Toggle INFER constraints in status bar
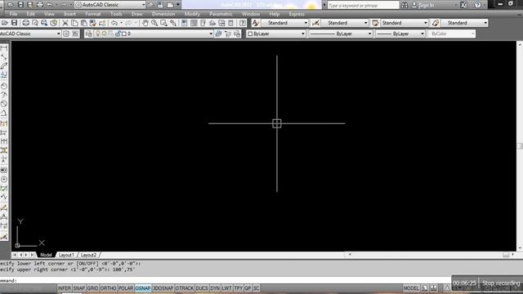The image size is (523, 294). click(x=65, y=288)
